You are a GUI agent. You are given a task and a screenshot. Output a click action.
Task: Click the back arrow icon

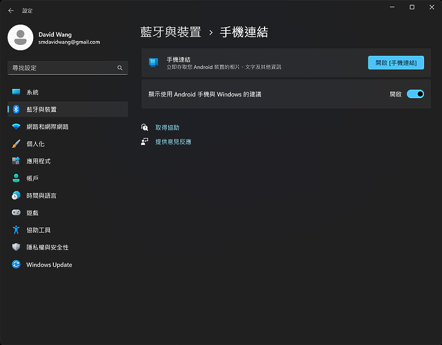click(x=10, y=10)
